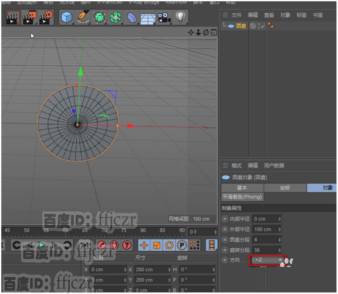The image size is (338, 294).
Task: Click stepper arrows of 内部半径 0 cm
Action: (280, 219)
